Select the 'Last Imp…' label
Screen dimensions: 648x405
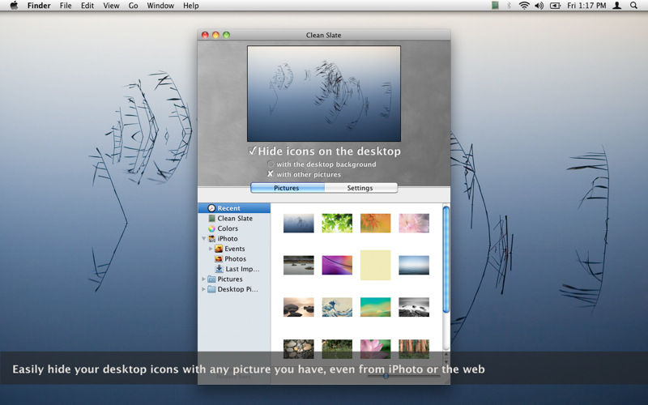click(242, 269)
